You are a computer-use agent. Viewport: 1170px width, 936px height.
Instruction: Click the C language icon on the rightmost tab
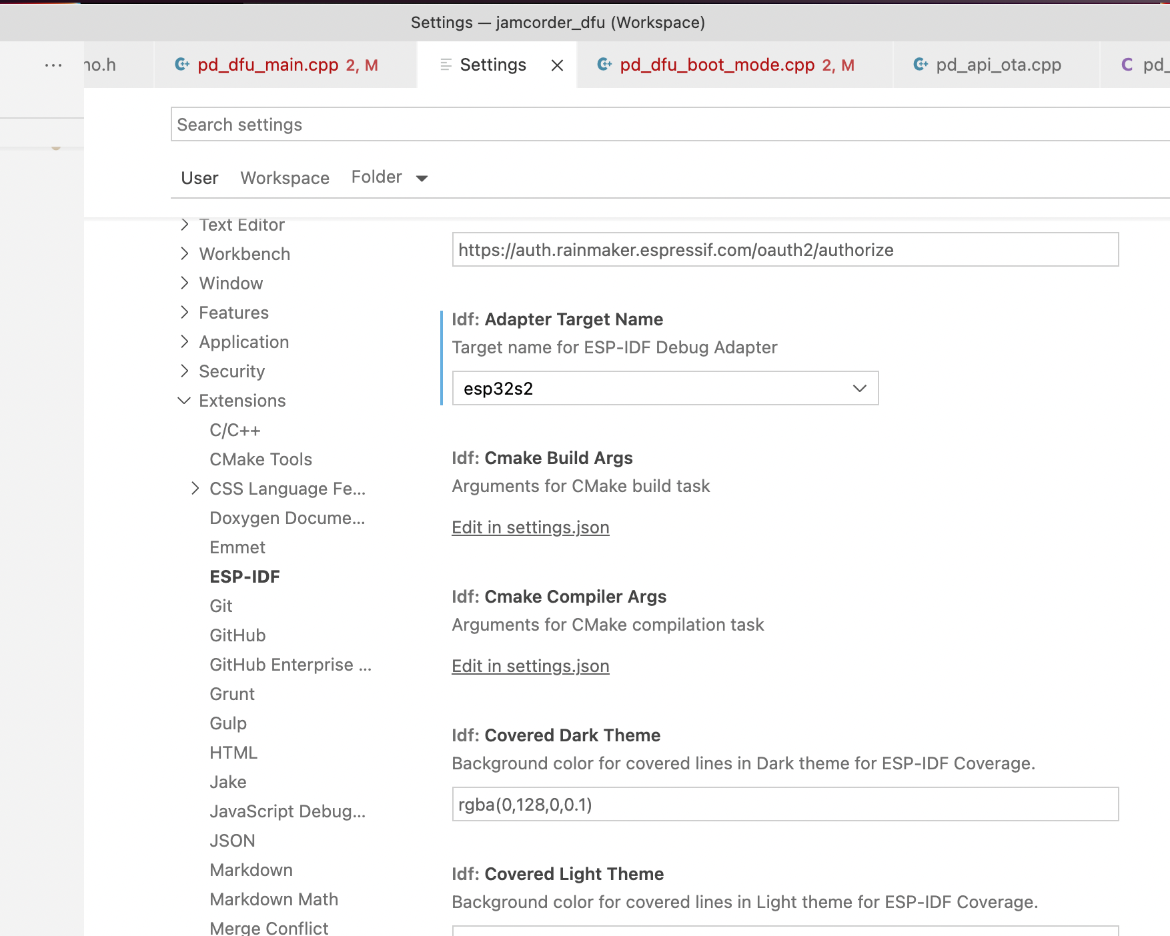pos(1127,64)
